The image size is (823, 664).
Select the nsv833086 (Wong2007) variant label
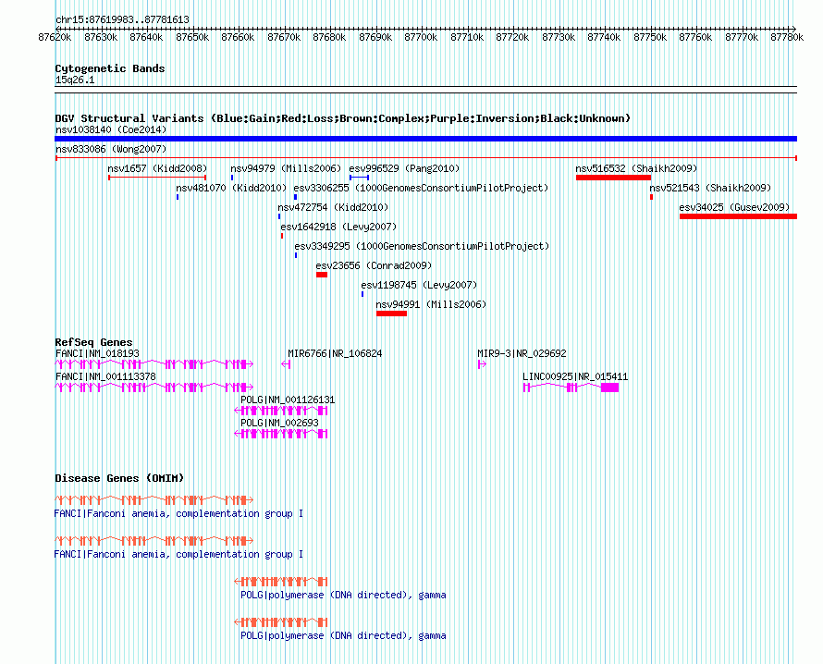[x=111, y=149]
